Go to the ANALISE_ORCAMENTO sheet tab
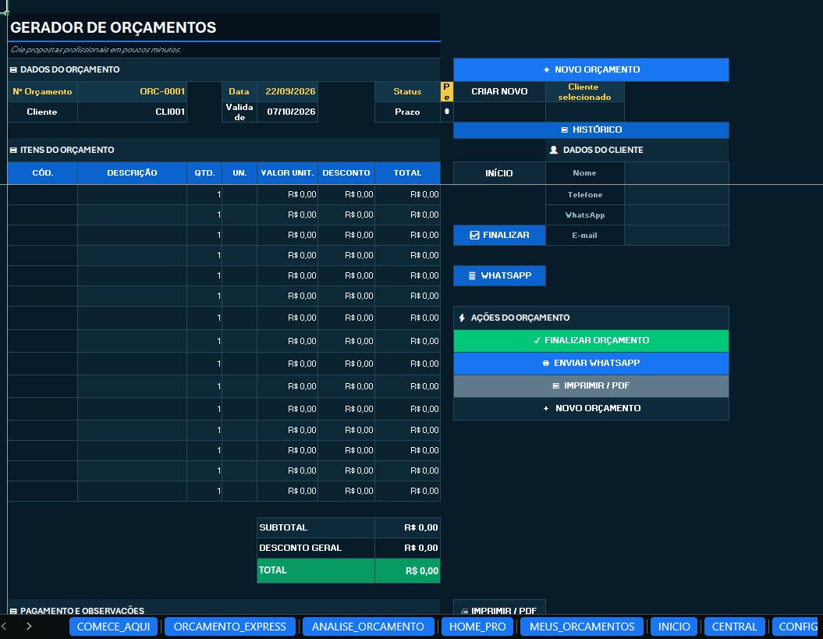 pyautogui.click(x=368, y=627)
